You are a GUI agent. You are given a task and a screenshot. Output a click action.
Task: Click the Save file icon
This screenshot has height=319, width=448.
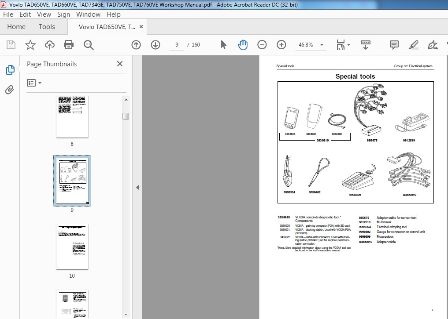(11, 45)
